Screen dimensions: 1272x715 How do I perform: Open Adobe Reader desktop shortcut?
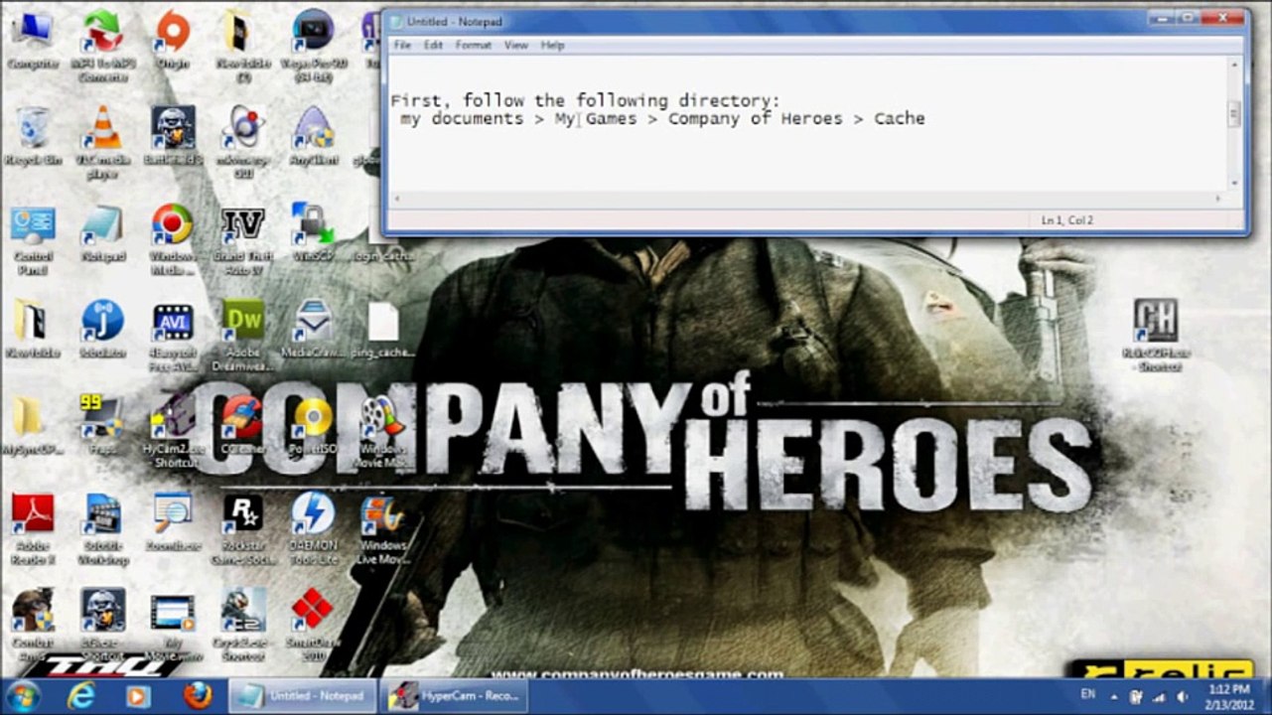(33, 530)
